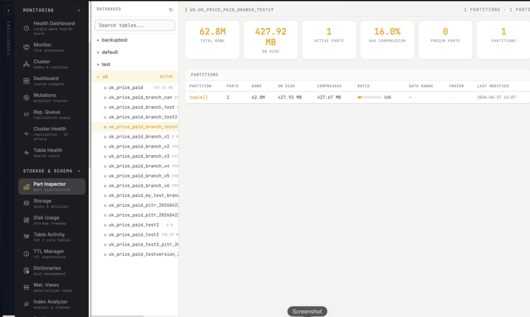
Task: Go to Dictionaries page
Action: (52, 270)
